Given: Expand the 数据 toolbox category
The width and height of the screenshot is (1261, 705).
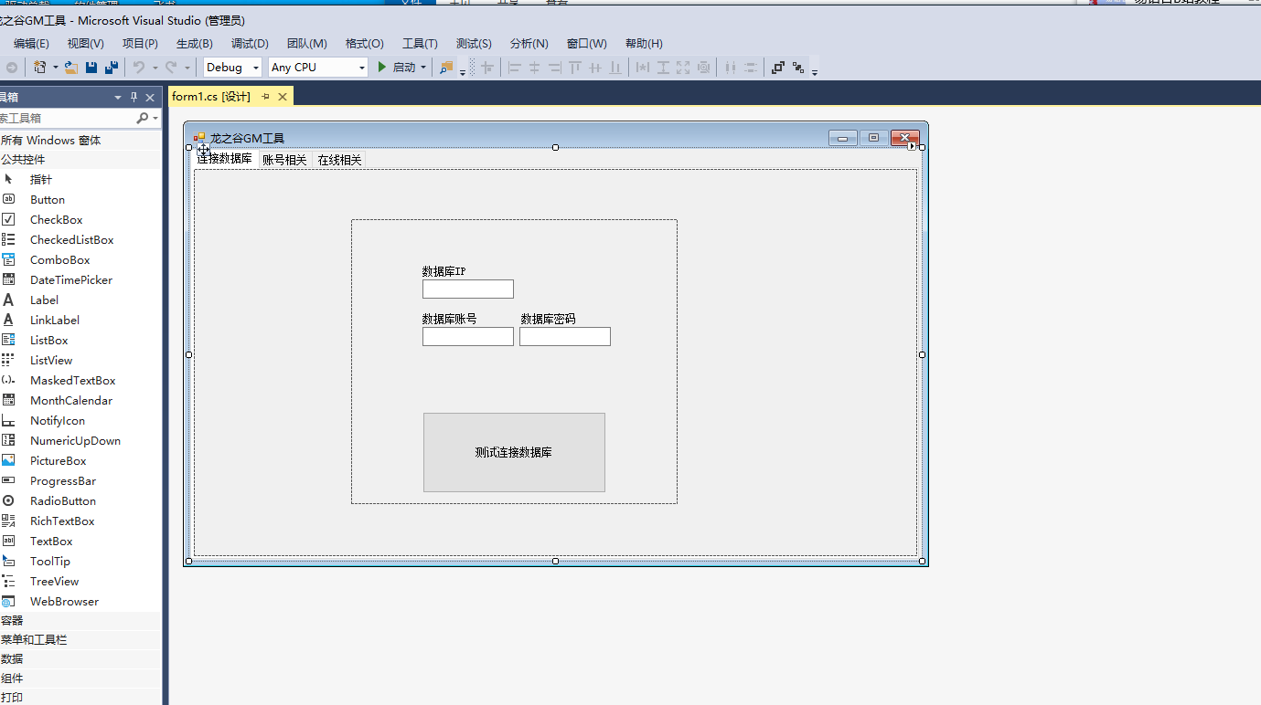Looking at the screenshot, I should click(x=80, y=658).
